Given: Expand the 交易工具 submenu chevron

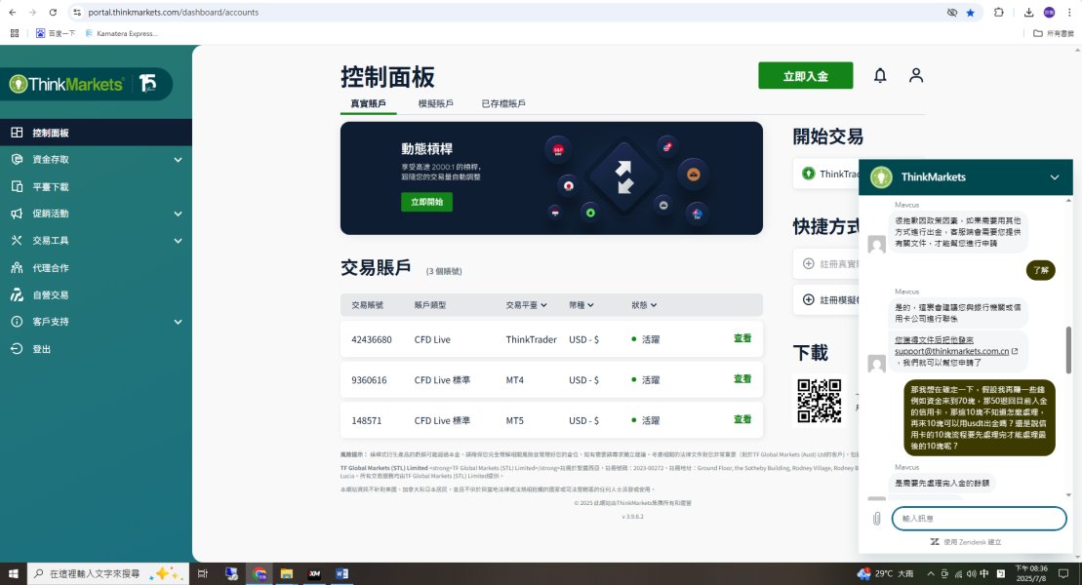Looking at the screenshot, I should point(178,241).
